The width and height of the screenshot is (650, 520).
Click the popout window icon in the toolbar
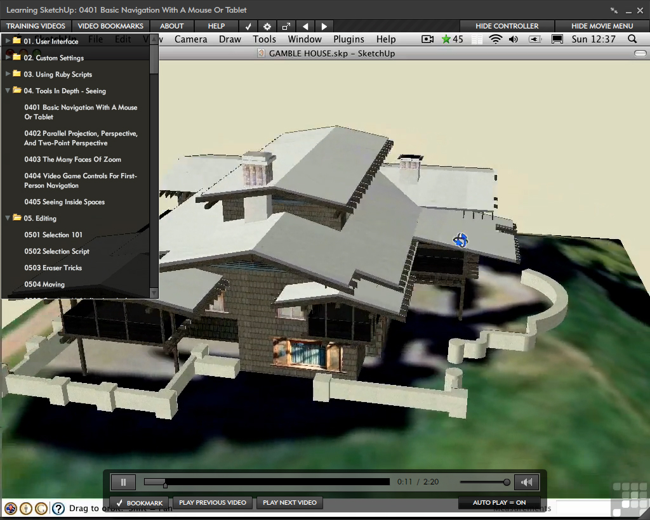click(x=286, y=27)
